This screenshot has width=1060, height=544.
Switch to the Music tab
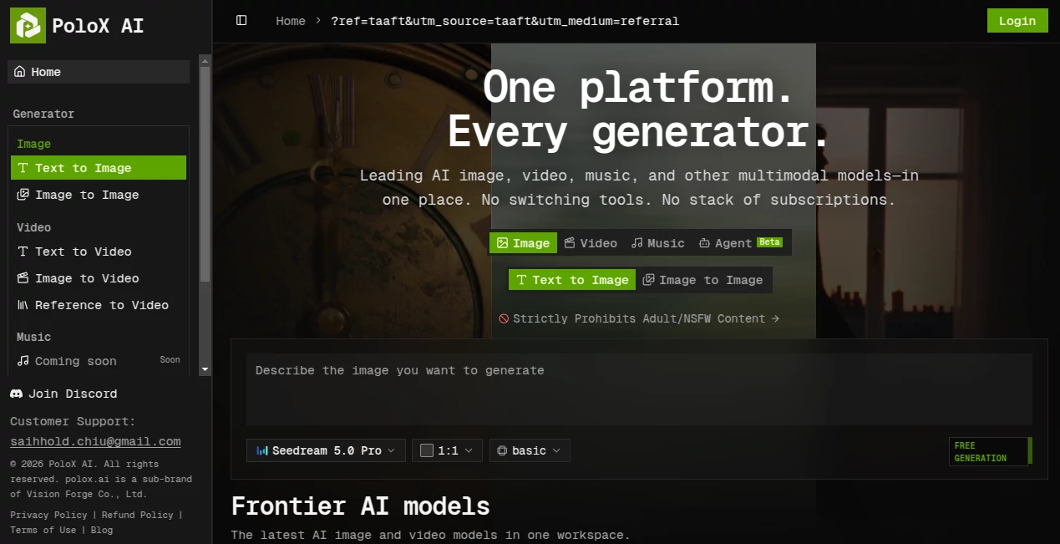click(658, 243)
